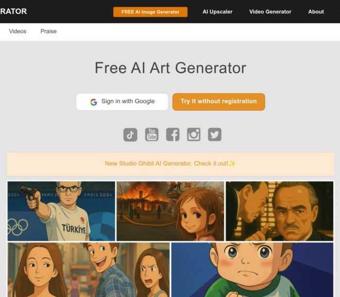
Task: Open the TikTok social icon
Action: 130,135
